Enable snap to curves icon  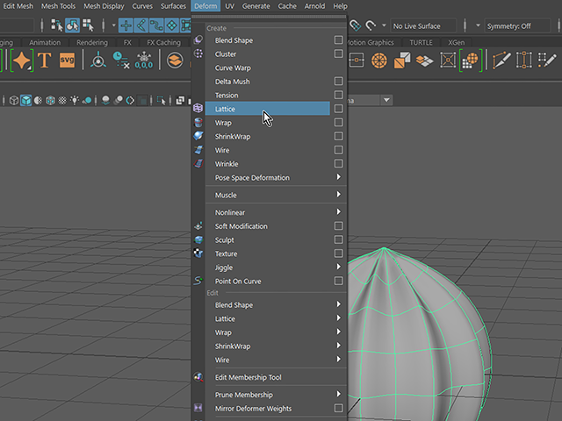pyautogui.click(x=141, y=25)
